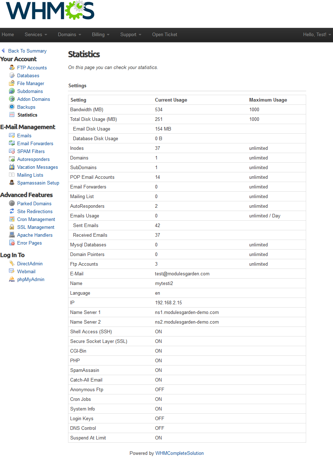Click the Email Forwarders icon
Viewport: 333px width, 457px height.
coord(12,143)
